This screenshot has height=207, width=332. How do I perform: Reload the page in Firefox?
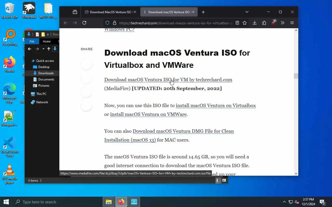click(x=84, y=23)
